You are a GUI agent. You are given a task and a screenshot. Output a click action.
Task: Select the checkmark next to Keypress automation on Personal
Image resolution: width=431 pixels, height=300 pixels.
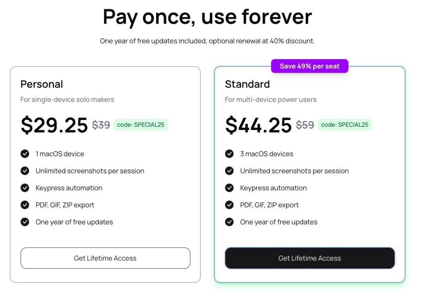pyautogui.click(x=25, y=188)
